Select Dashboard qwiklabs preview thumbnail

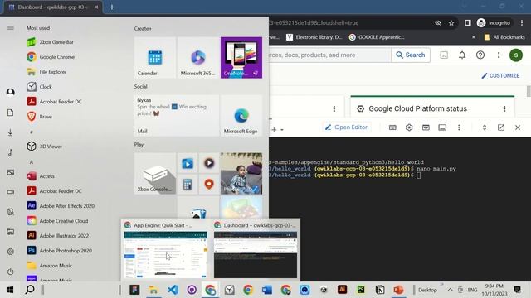(x=256, y=254)
